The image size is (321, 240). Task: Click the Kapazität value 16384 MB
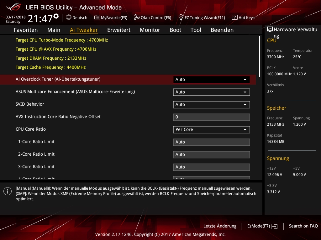point(276,142)
